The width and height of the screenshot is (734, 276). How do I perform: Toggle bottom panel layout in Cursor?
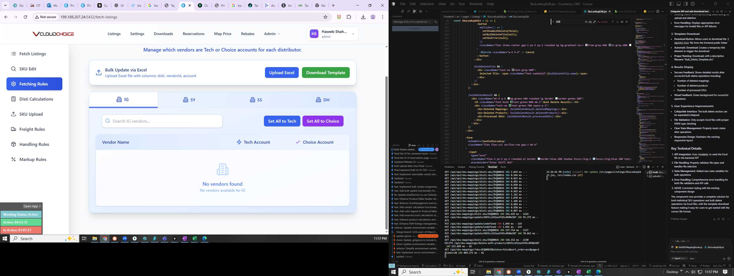[679, 4]
